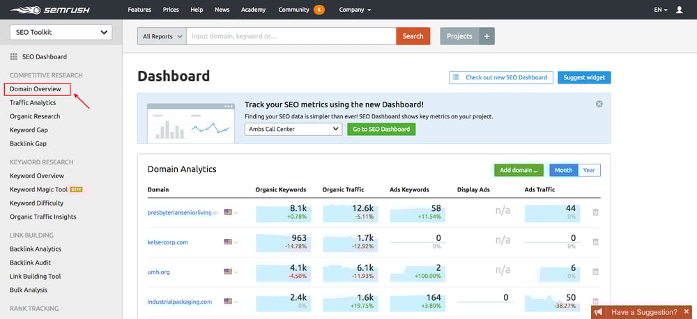This screenshot has height=319, width=697.
Task: Close the Have a Suggestion bar
Action: click(x=687, y=312)
